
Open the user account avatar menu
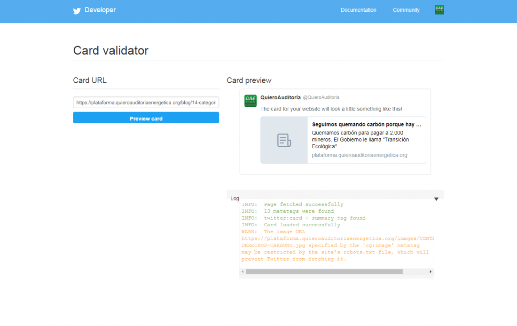(x=439, y=10)
